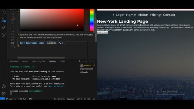Click the text-decoration-color property
The height and width of the screenshot is (109, 194).
tap(32, 43)
